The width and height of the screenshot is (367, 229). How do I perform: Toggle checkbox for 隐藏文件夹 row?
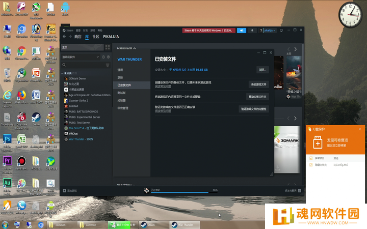click(311, 165)
